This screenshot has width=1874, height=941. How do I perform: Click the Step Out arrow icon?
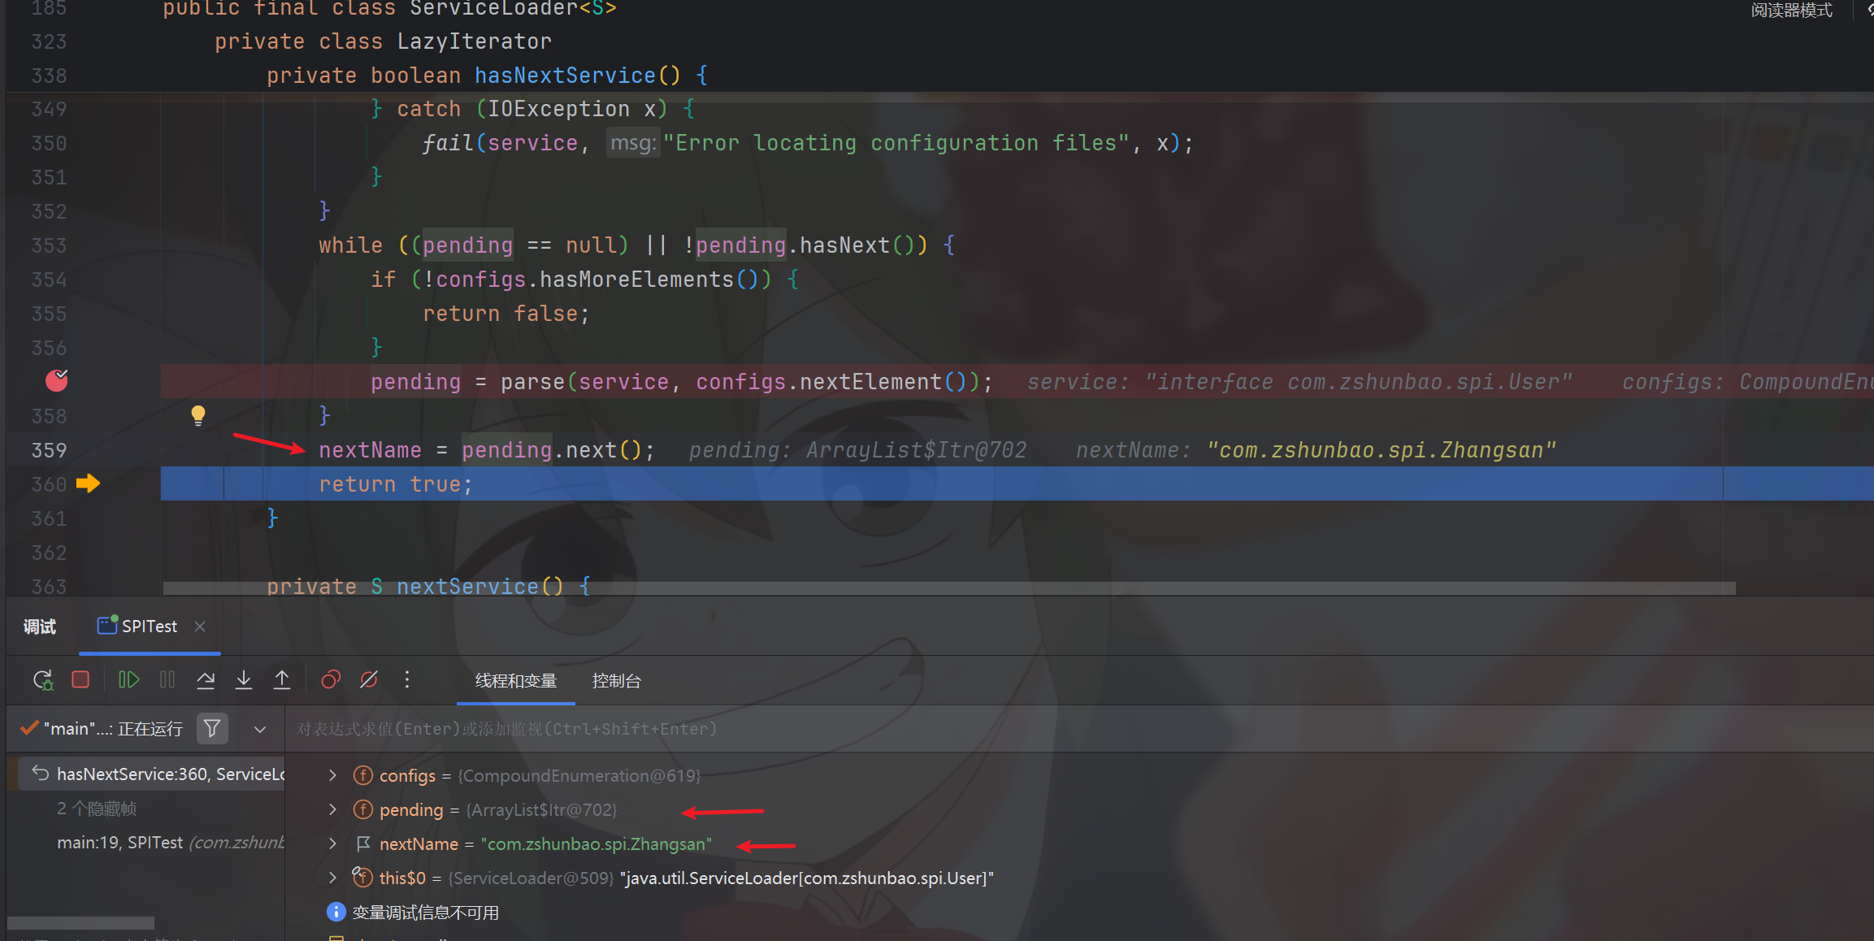pos(282,680)
